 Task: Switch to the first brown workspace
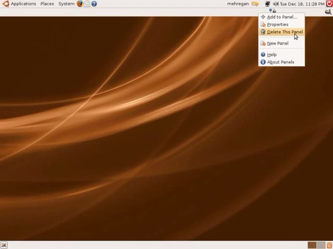coord(312,245)
